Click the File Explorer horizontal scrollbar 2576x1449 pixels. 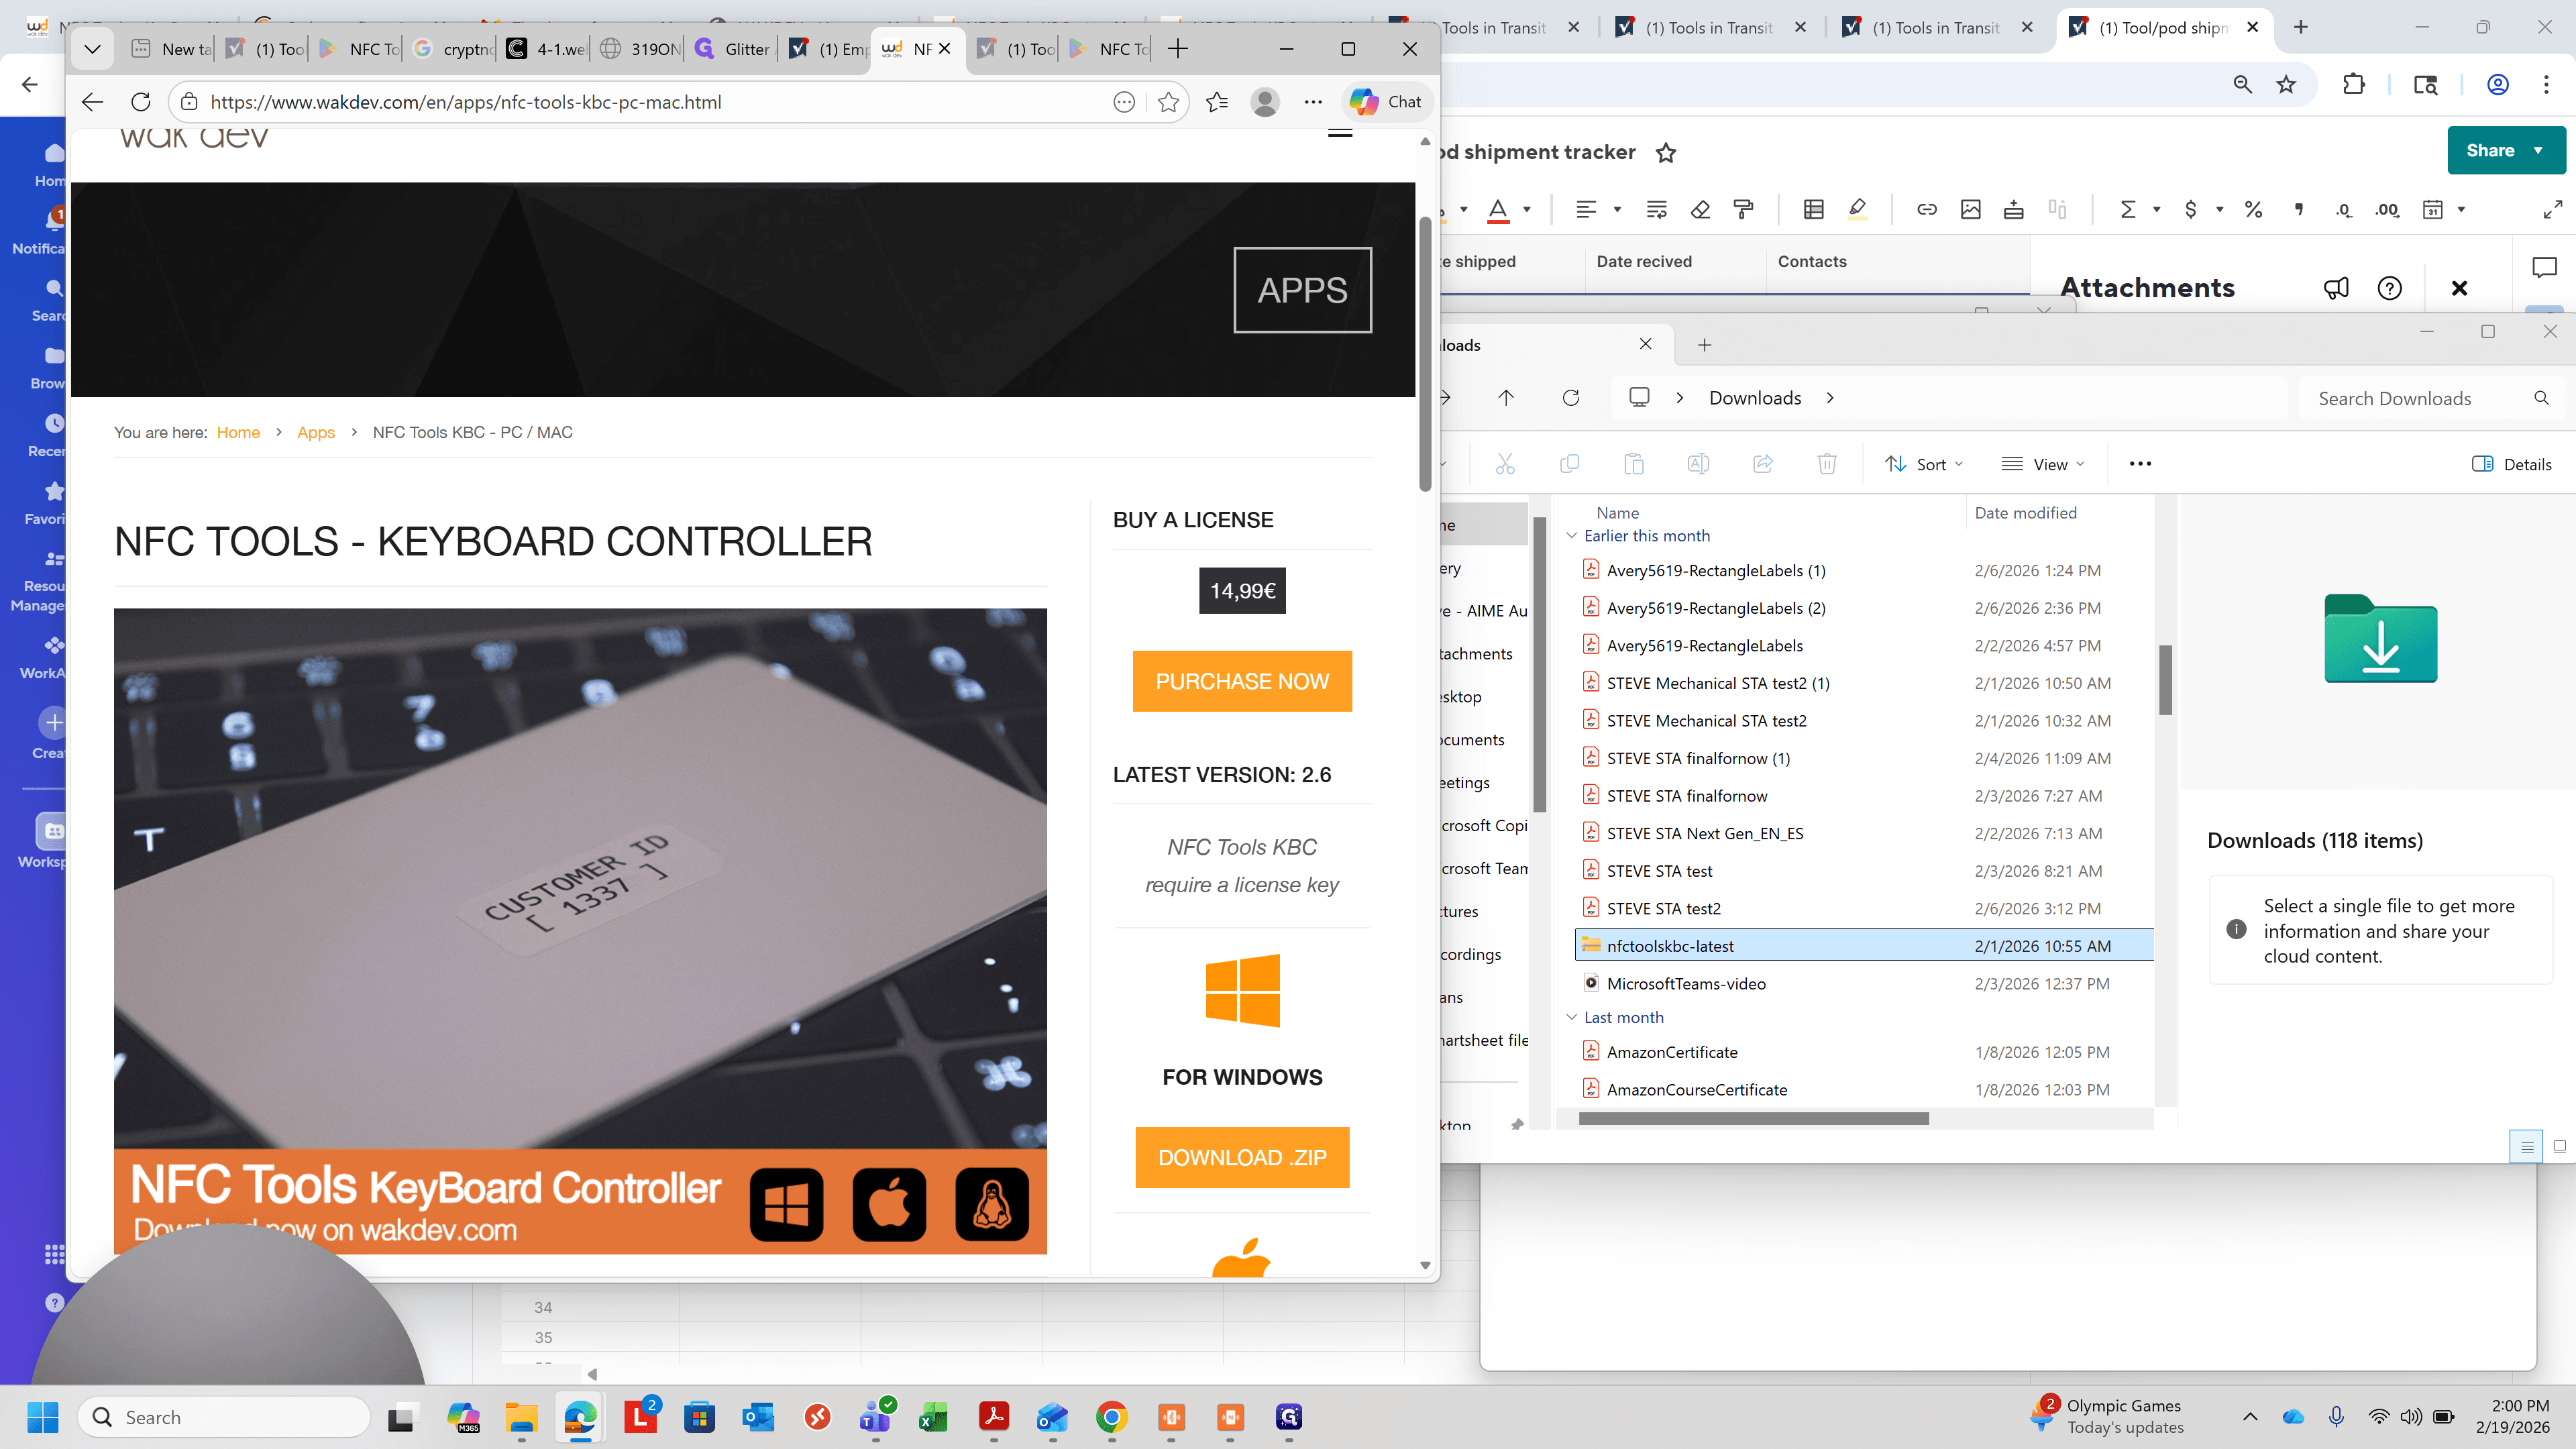click(1753, 1119)
